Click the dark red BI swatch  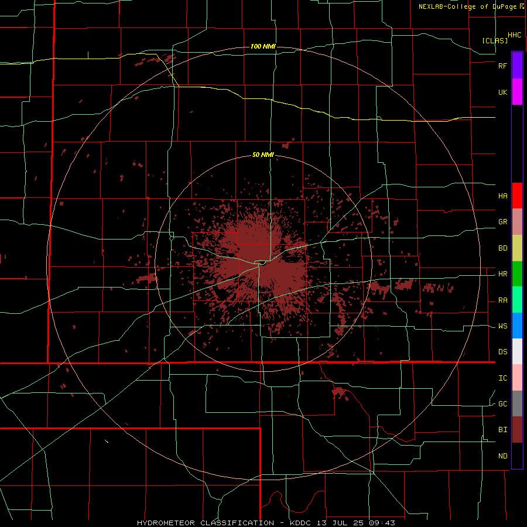(x=517, y=430)
